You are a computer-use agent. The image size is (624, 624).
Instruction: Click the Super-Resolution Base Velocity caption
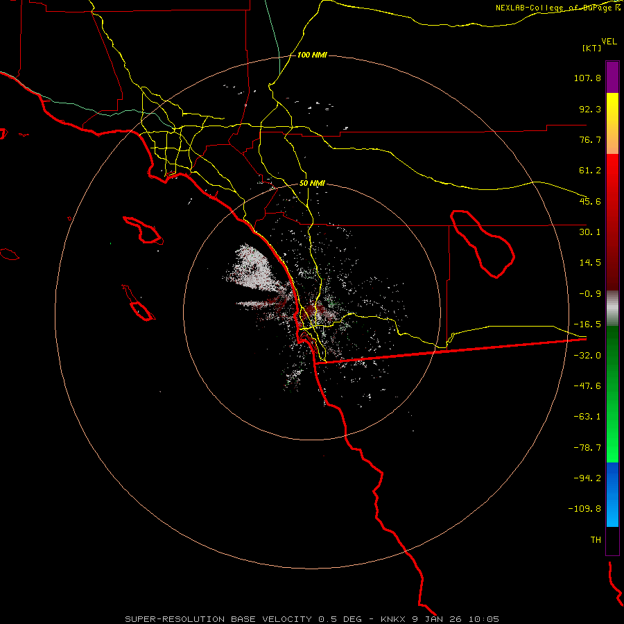tap(312, 619)
